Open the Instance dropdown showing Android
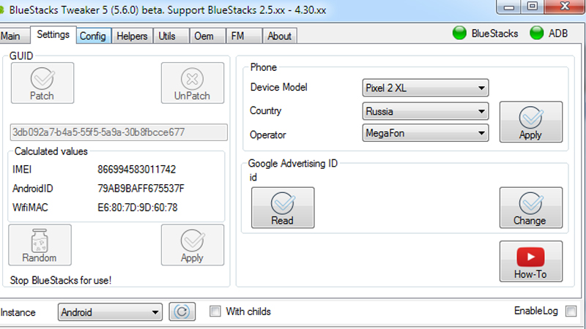The height and width of the screenshot is (329, 586). pyautogui.click(x=110, y=312)
